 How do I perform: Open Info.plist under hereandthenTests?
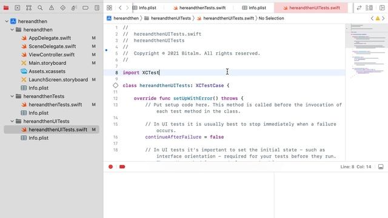(x=38, y=113)
